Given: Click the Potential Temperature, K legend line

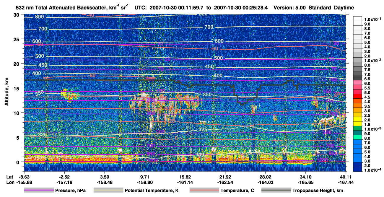Looking at the screenshot, I should [108, 190].
